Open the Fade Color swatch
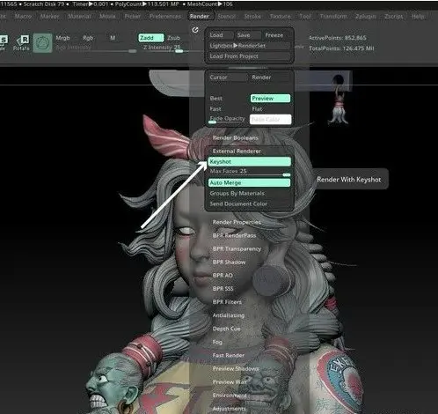The width and height of the screenshot is (438, 414). pyautogui.click(x=270, y=119)
